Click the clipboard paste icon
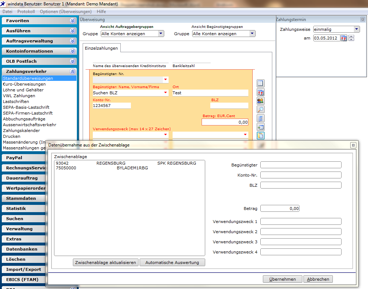This screenshot has width=368, height=289. (x=261, y=136)
